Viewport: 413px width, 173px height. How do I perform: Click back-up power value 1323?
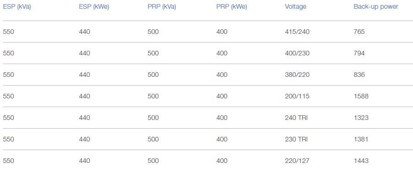pos(361,118)
